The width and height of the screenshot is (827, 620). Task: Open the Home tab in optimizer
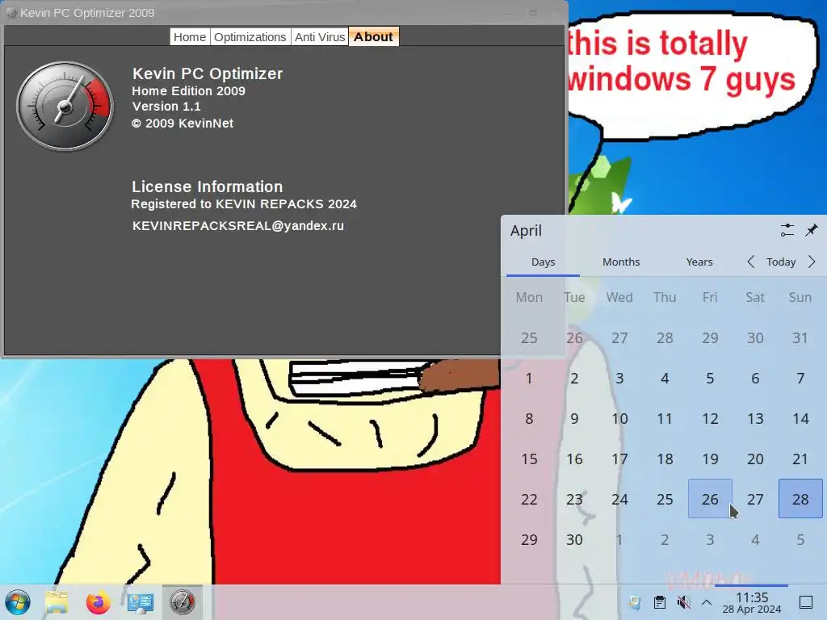(190, 37)
